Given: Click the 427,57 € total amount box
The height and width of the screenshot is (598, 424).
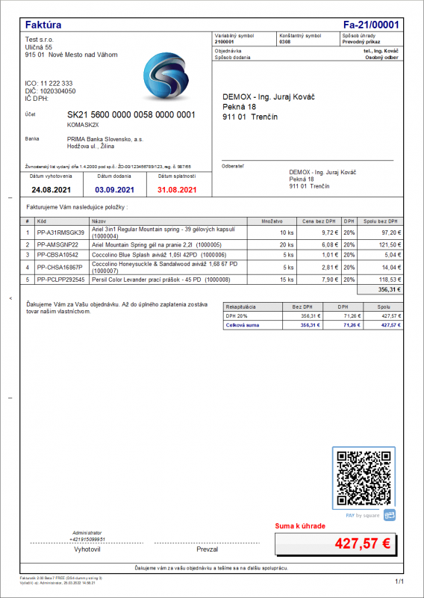Looking at the screenshot, I should (x=335, y=544).
